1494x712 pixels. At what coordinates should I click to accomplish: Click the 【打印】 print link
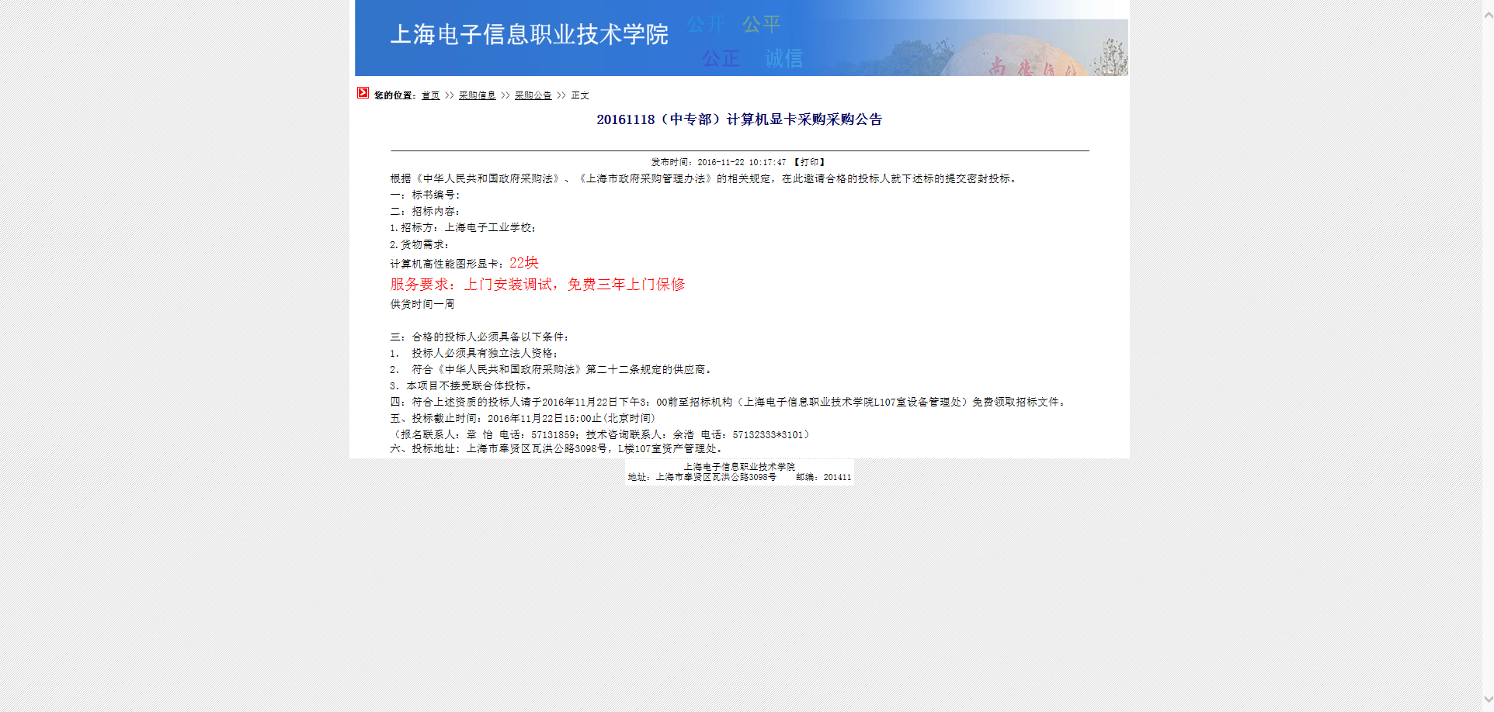tap(809, 162)
